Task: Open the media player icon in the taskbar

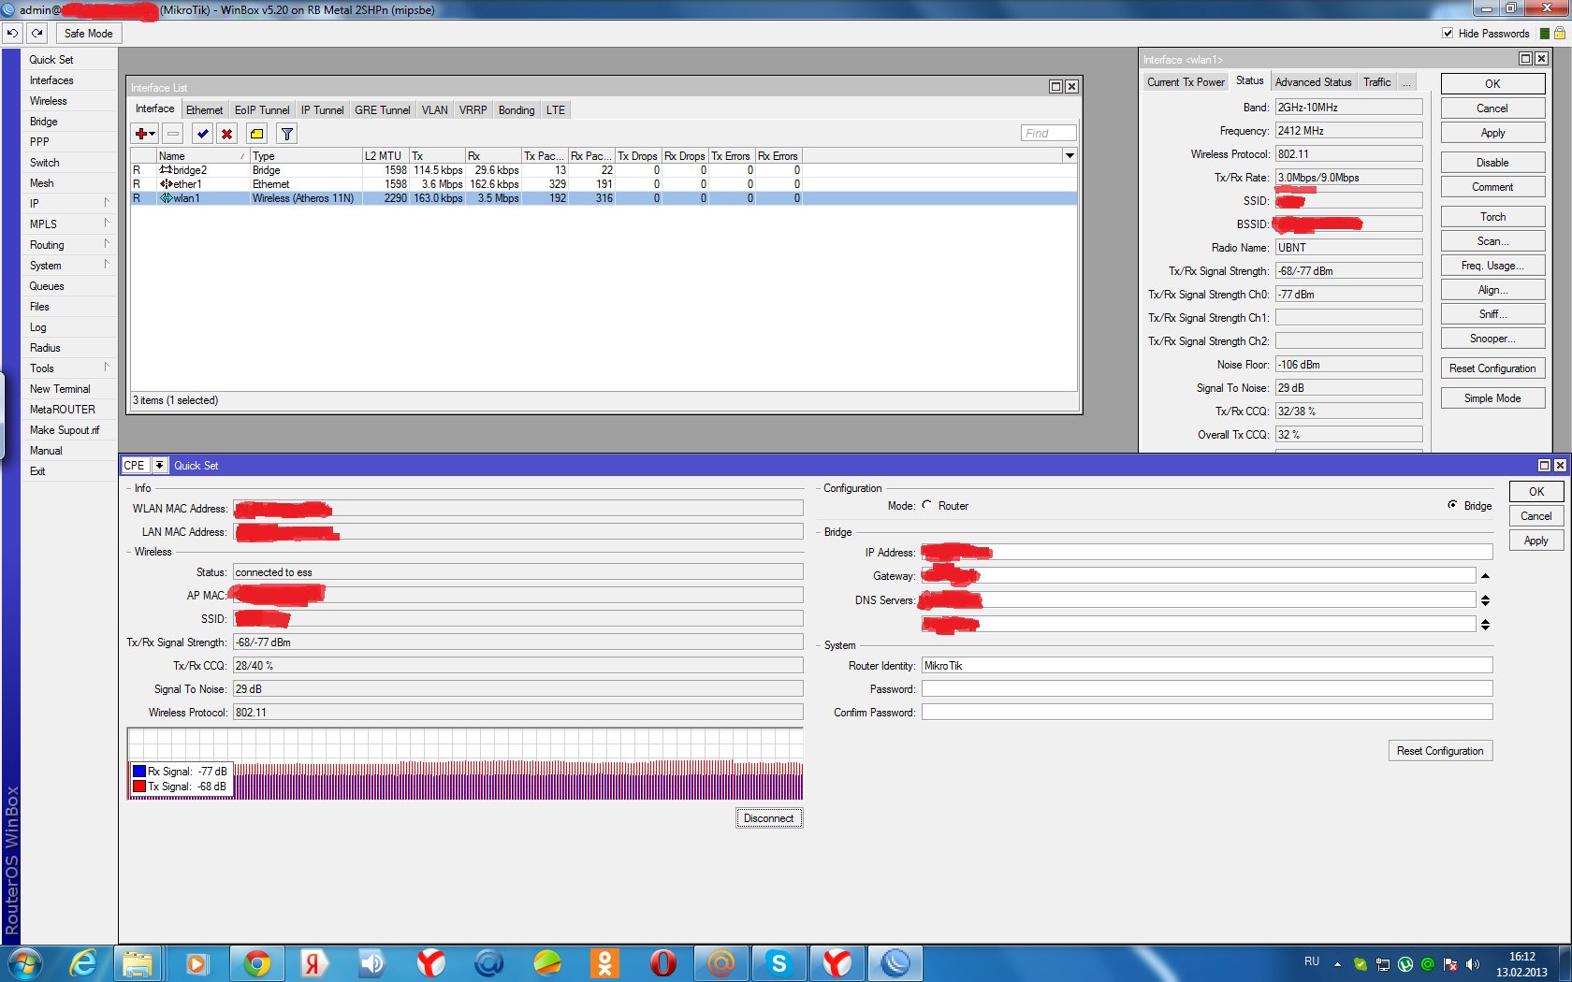Action: [197, 962]
